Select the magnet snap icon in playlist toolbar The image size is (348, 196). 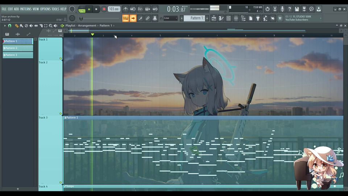pos(10,26)
